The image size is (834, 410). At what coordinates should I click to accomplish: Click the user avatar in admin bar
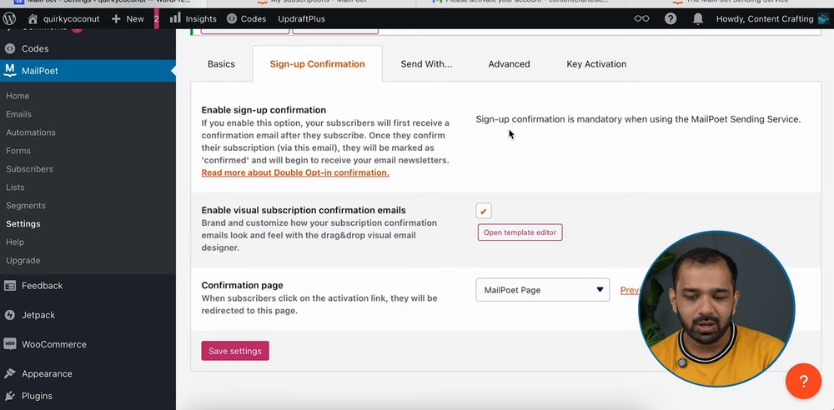pos(823,18)
